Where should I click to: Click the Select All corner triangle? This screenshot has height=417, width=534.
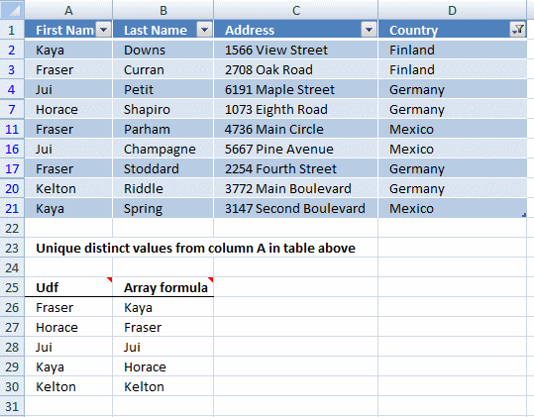point(12,10)
